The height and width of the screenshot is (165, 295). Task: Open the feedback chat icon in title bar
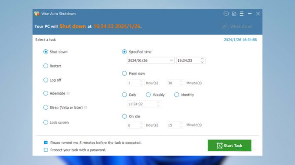click(x=226, y=14)
